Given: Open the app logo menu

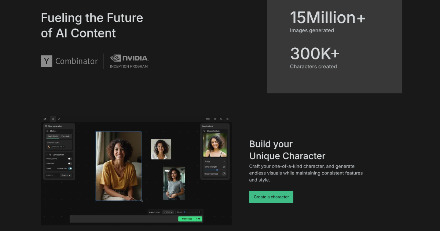Looking at the screenshot, I should (x=46, y=119).
